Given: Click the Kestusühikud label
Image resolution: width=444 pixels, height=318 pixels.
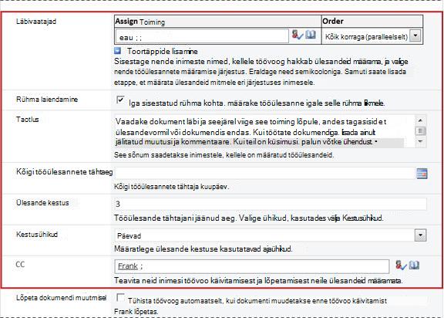Looking at the screenshot, I should (x=37, y=235).
